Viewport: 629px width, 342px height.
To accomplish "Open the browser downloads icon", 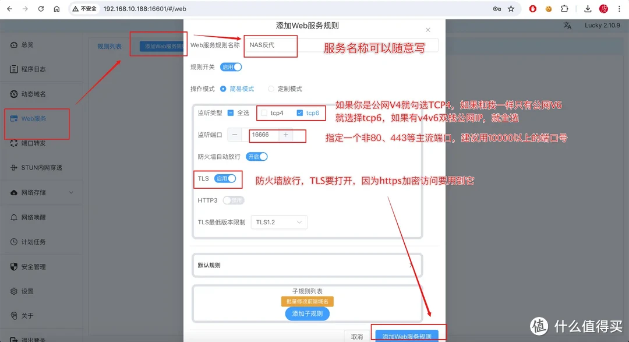I will pyautogui.click(x=588, y=9).
